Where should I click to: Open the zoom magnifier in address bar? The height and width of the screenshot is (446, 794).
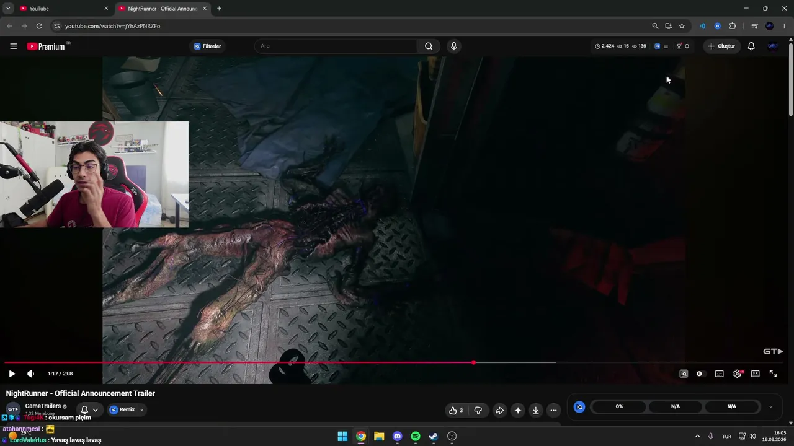pos(655,26)
